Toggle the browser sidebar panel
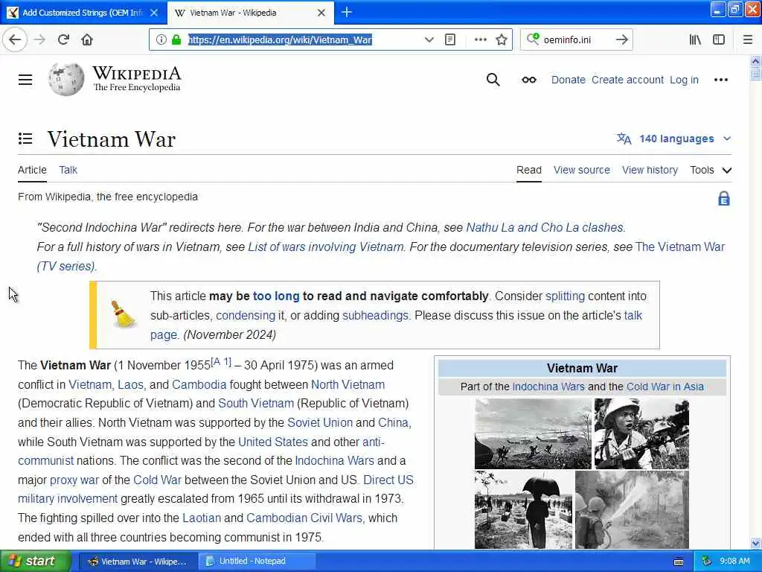 [x=719, y=39]
